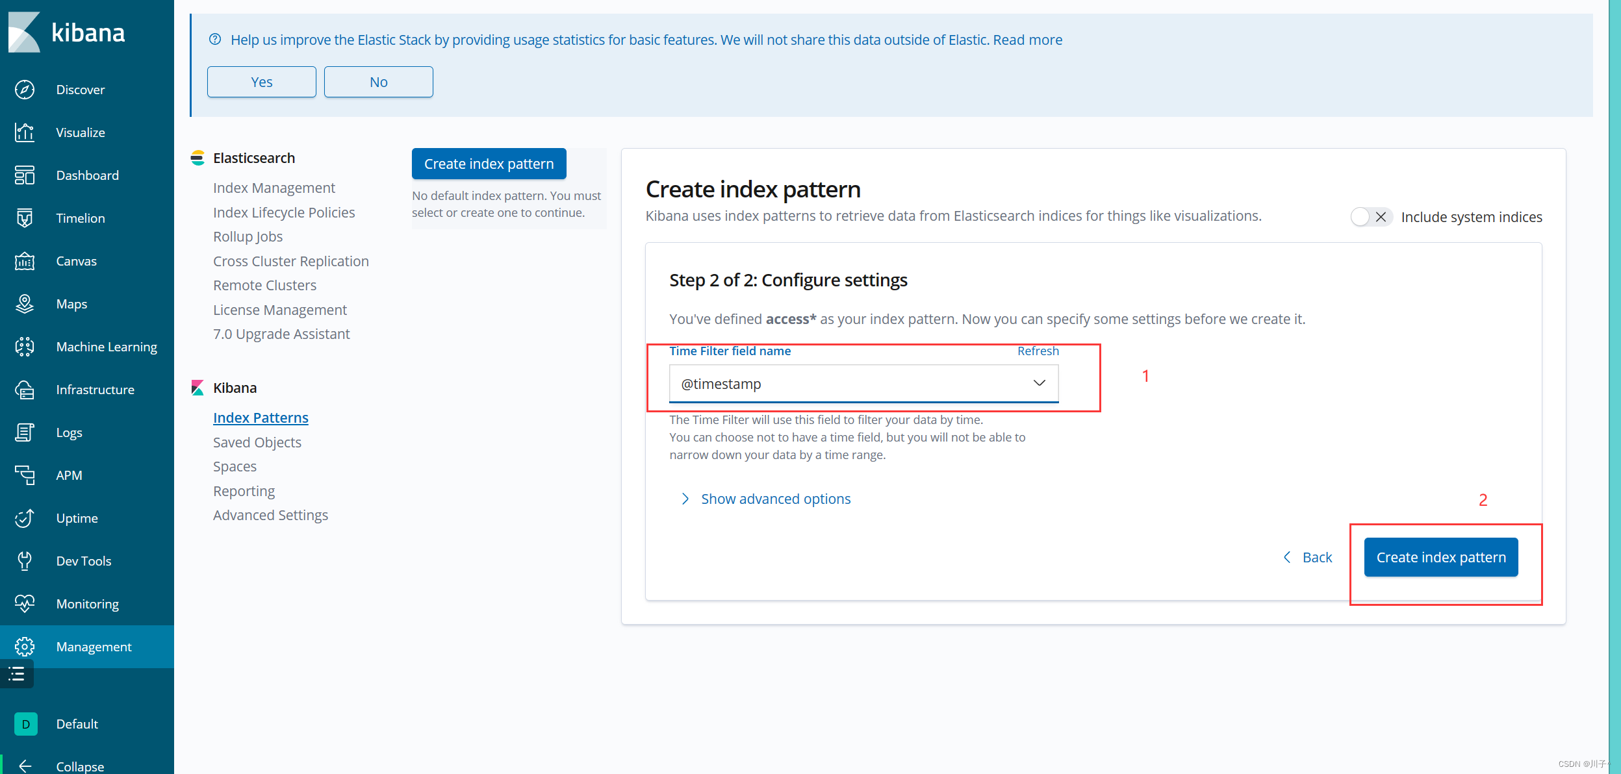This screenshot has height=774, width=1621.
Task: Click the No button for usage statistics
Action: (x=377, y=81)
